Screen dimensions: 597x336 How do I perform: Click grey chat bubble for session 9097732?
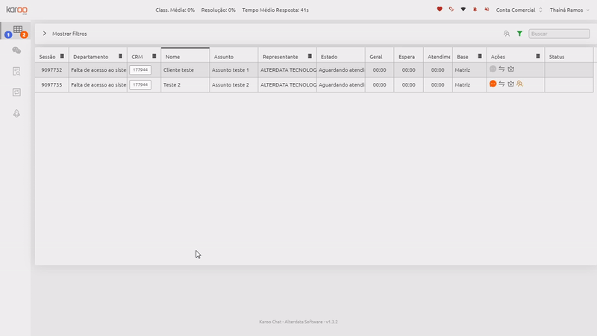click(x=493, y=69)
